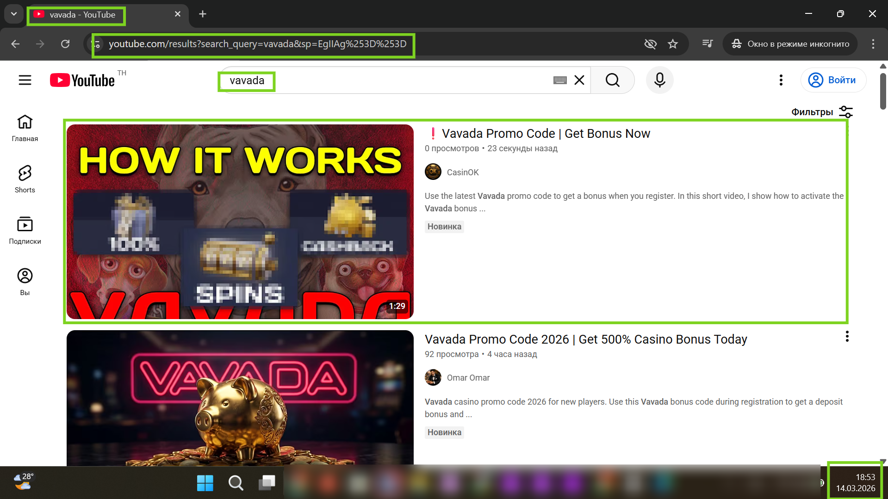Open the YouTube hamburger guide menu
The width and height of the screenshot is (888, 499).
25,80
